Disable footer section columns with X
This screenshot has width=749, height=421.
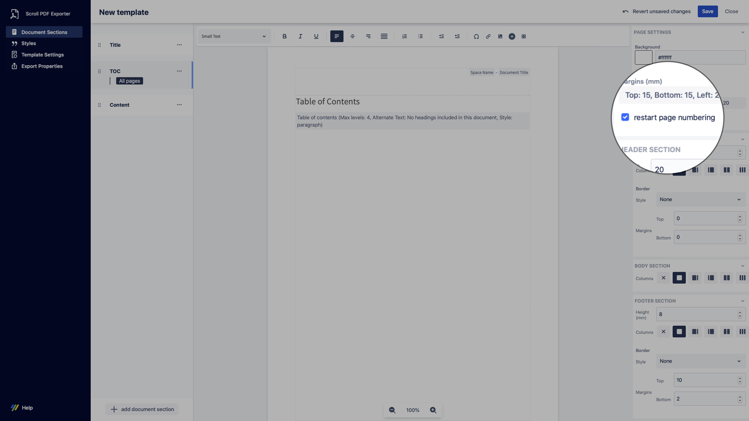(663, 332)
